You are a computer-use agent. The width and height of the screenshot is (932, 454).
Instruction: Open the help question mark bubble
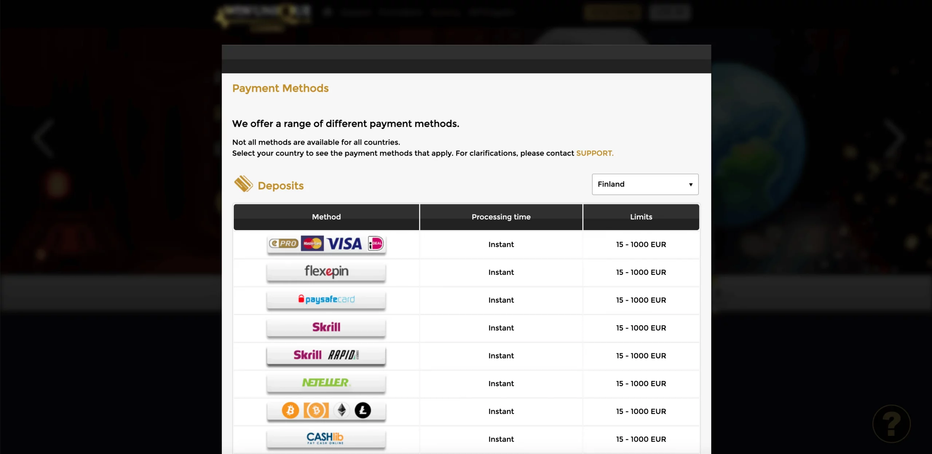click(891, 424)
